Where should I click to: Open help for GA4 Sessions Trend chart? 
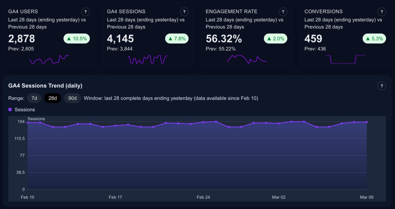pyautogui.click(x=382, y=86)
